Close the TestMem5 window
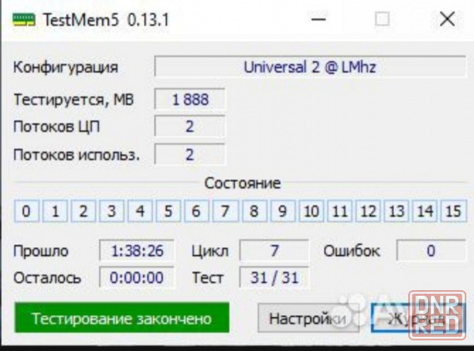The image size is (474, 351). pyautogui.click(x=447, y=20)
